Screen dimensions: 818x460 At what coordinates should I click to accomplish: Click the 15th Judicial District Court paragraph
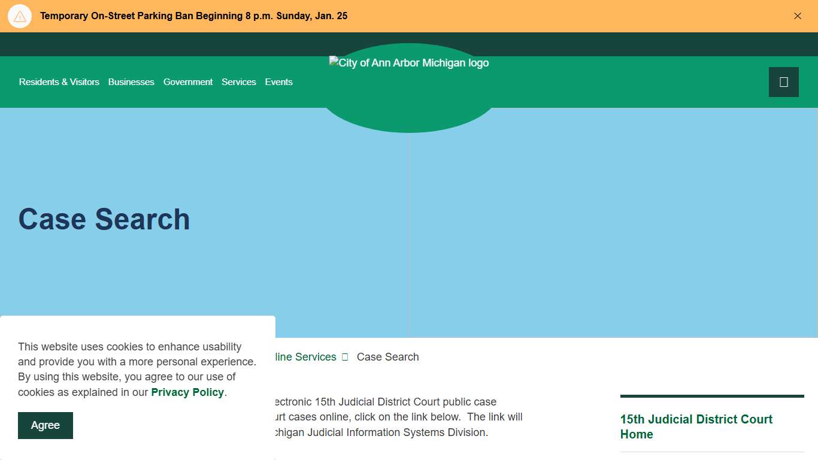[398, 417]
